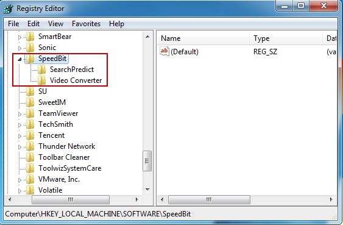Select the Thunder Network key label

point(67,146)
